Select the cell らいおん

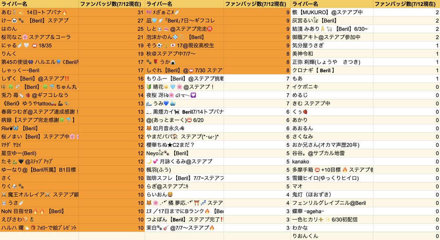(185, 195)
